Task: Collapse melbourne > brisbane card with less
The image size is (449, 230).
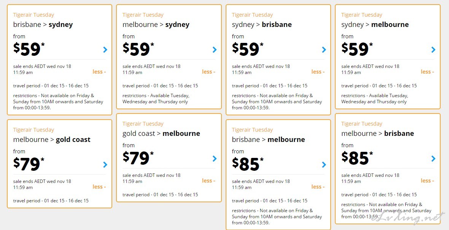Action: 427,181
